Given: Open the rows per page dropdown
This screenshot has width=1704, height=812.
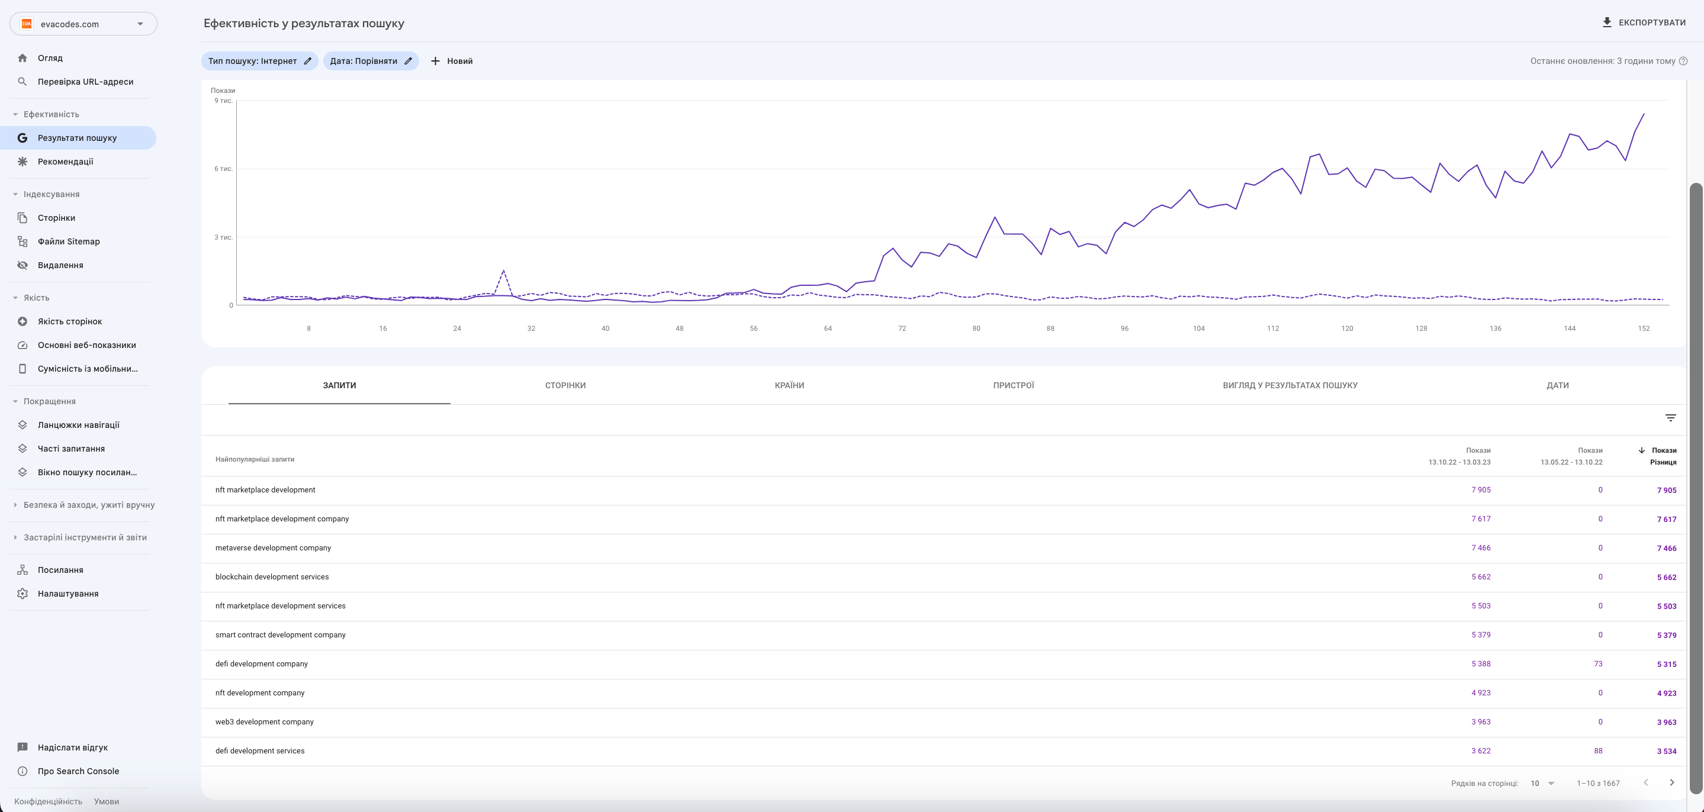Looking at the screenshot, I should point(1542,784).
